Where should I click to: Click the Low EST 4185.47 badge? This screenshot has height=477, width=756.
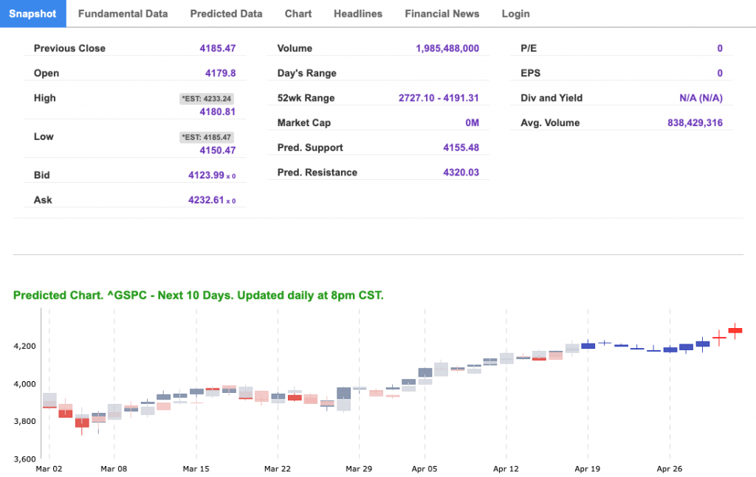[x=207, y=137]
